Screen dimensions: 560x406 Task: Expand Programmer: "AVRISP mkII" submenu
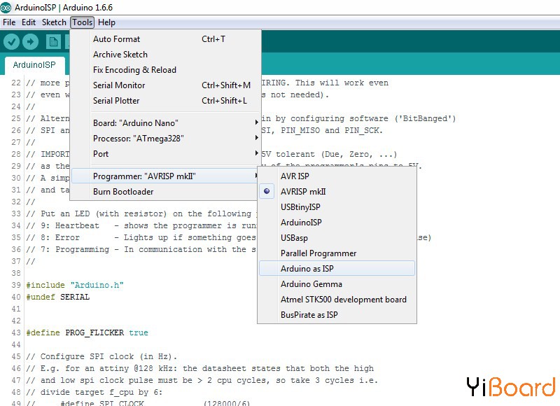pyautogui.click(x=166, y=176)
